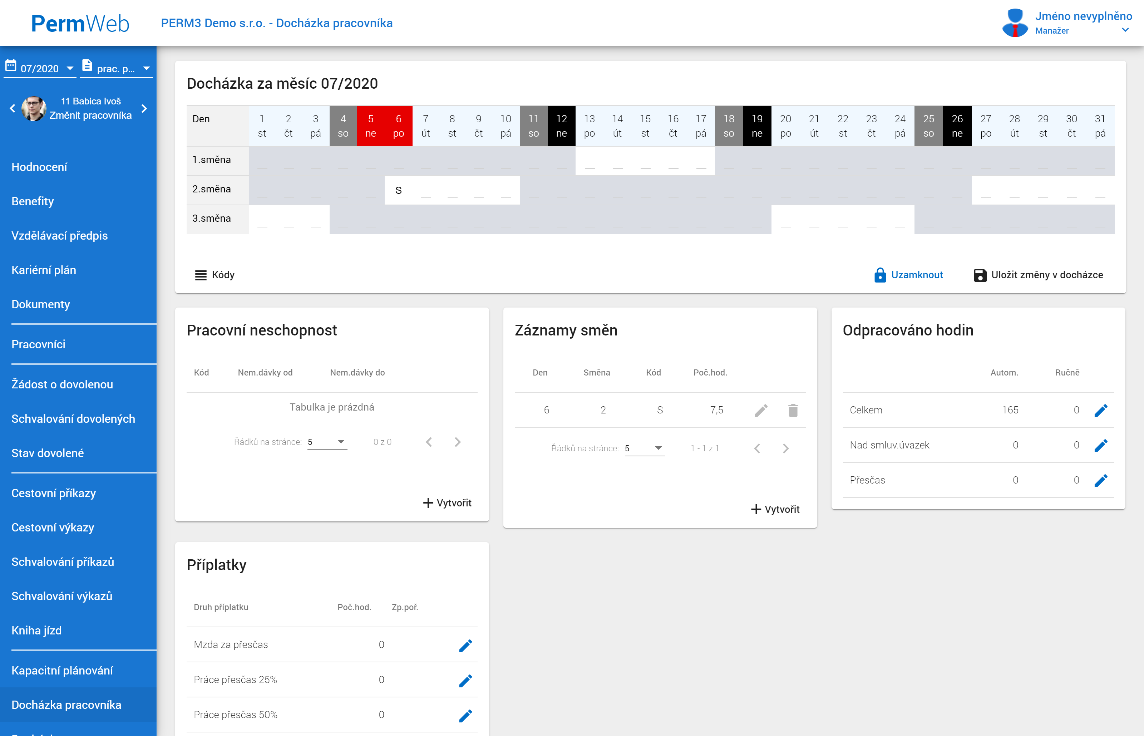Viewport: 1144px width, 736px height.
Task: Edit the shift record with the gray pencil
Action: (761, 410)
